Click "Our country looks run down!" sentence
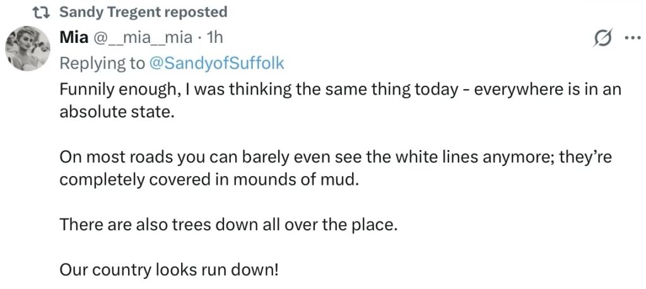This screenshot has width=646, height=289. (168, 270)
